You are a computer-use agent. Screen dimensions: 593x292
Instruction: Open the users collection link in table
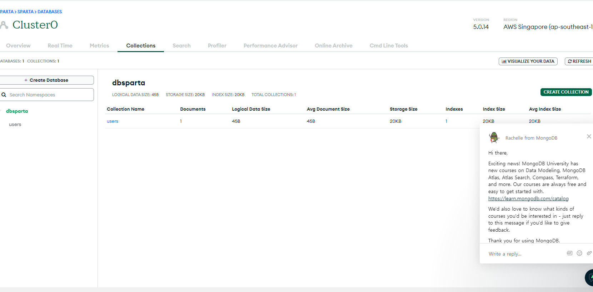(x=113, y=121)
